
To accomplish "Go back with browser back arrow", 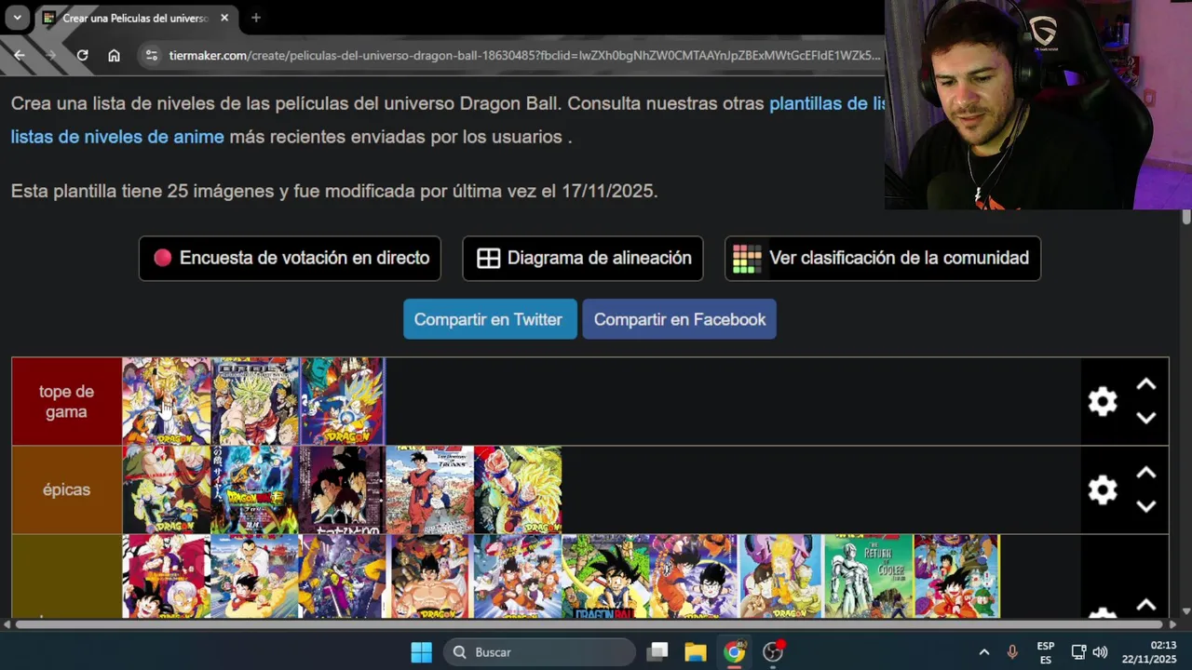I will coord(19,55).
